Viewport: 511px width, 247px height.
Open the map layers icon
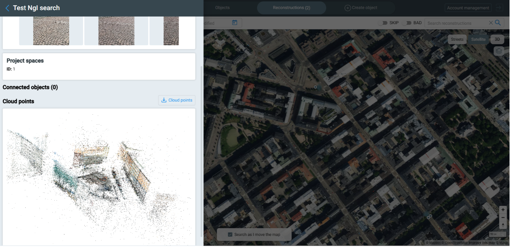click(x=499, y=51)
